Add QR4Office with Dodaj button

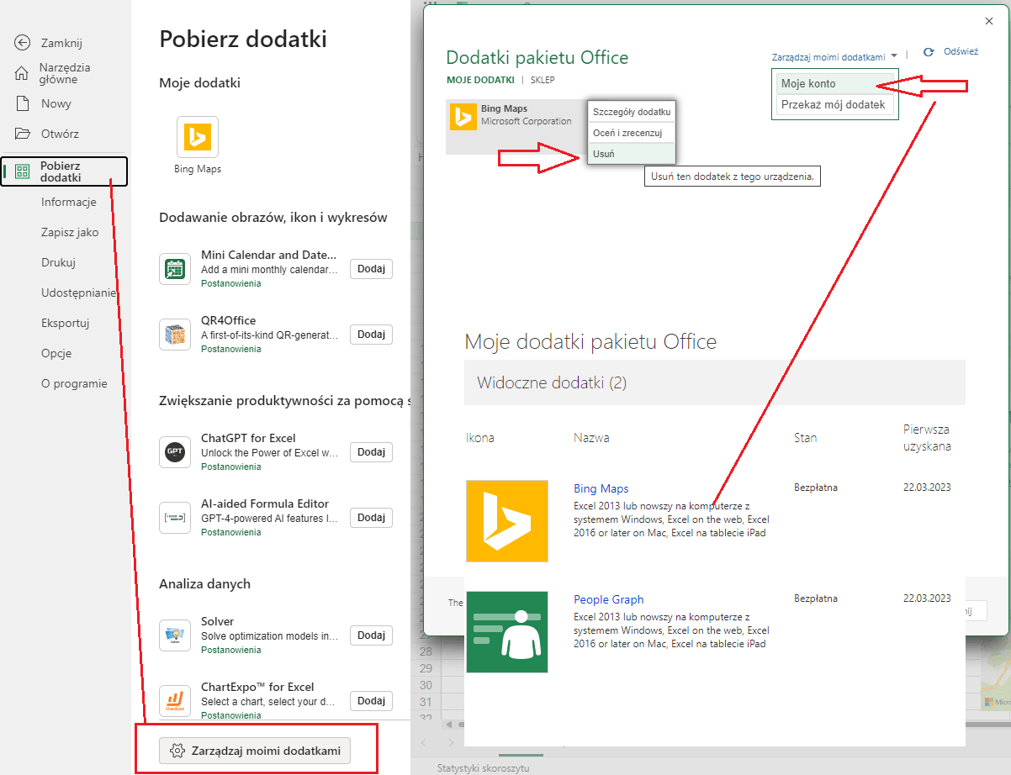tap(371, 335)
